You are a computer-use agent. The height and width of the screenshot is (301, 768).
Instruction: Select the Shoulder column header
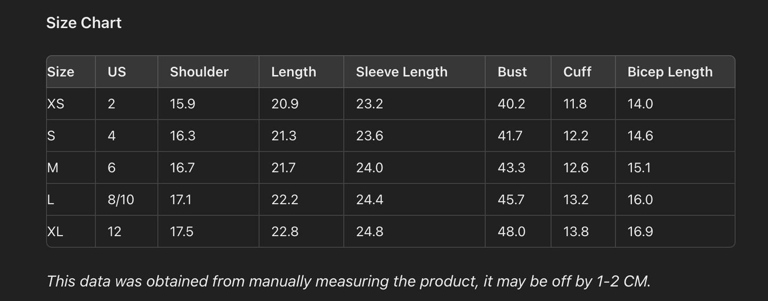click(x=199, y=72)
